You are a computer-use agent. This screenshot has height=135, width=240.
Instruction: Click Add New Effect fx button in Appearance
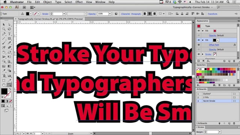(208, 61)
